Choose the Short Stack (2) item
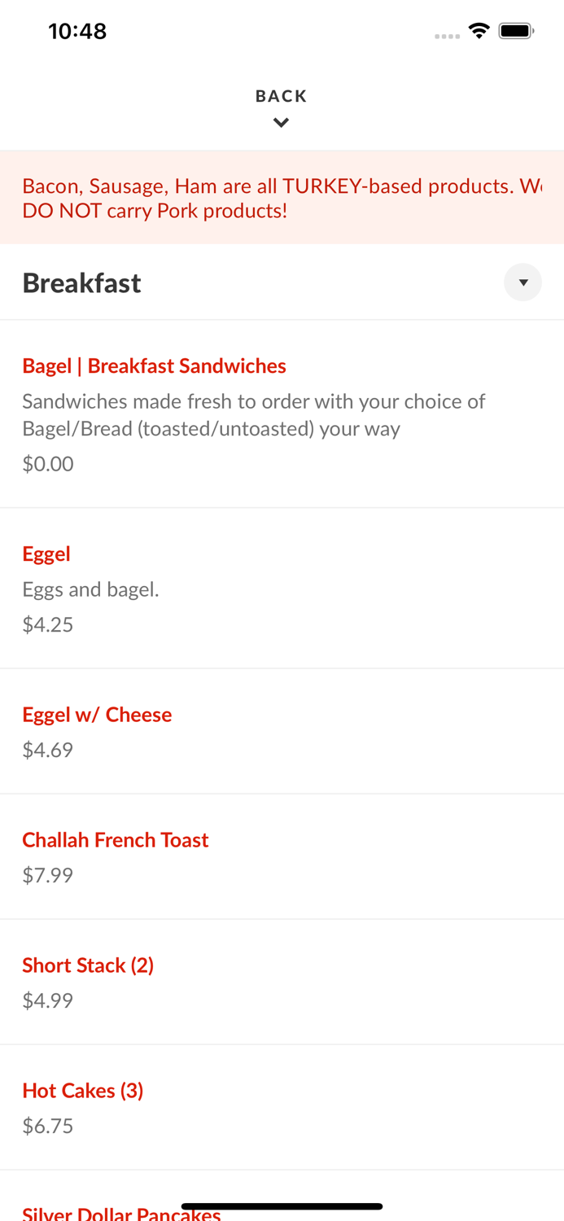This screenshot has width=564, height=1221. tap(88, 965)
